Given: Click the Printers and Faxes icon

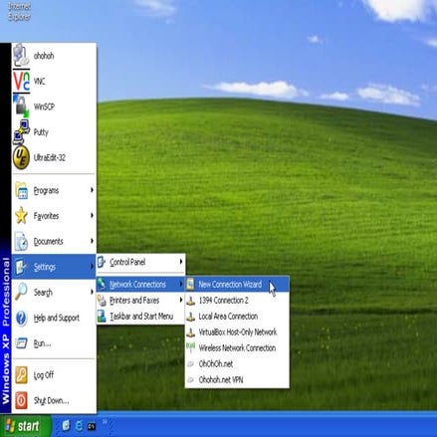Looking at the screenshot, I should coord(102,301).
